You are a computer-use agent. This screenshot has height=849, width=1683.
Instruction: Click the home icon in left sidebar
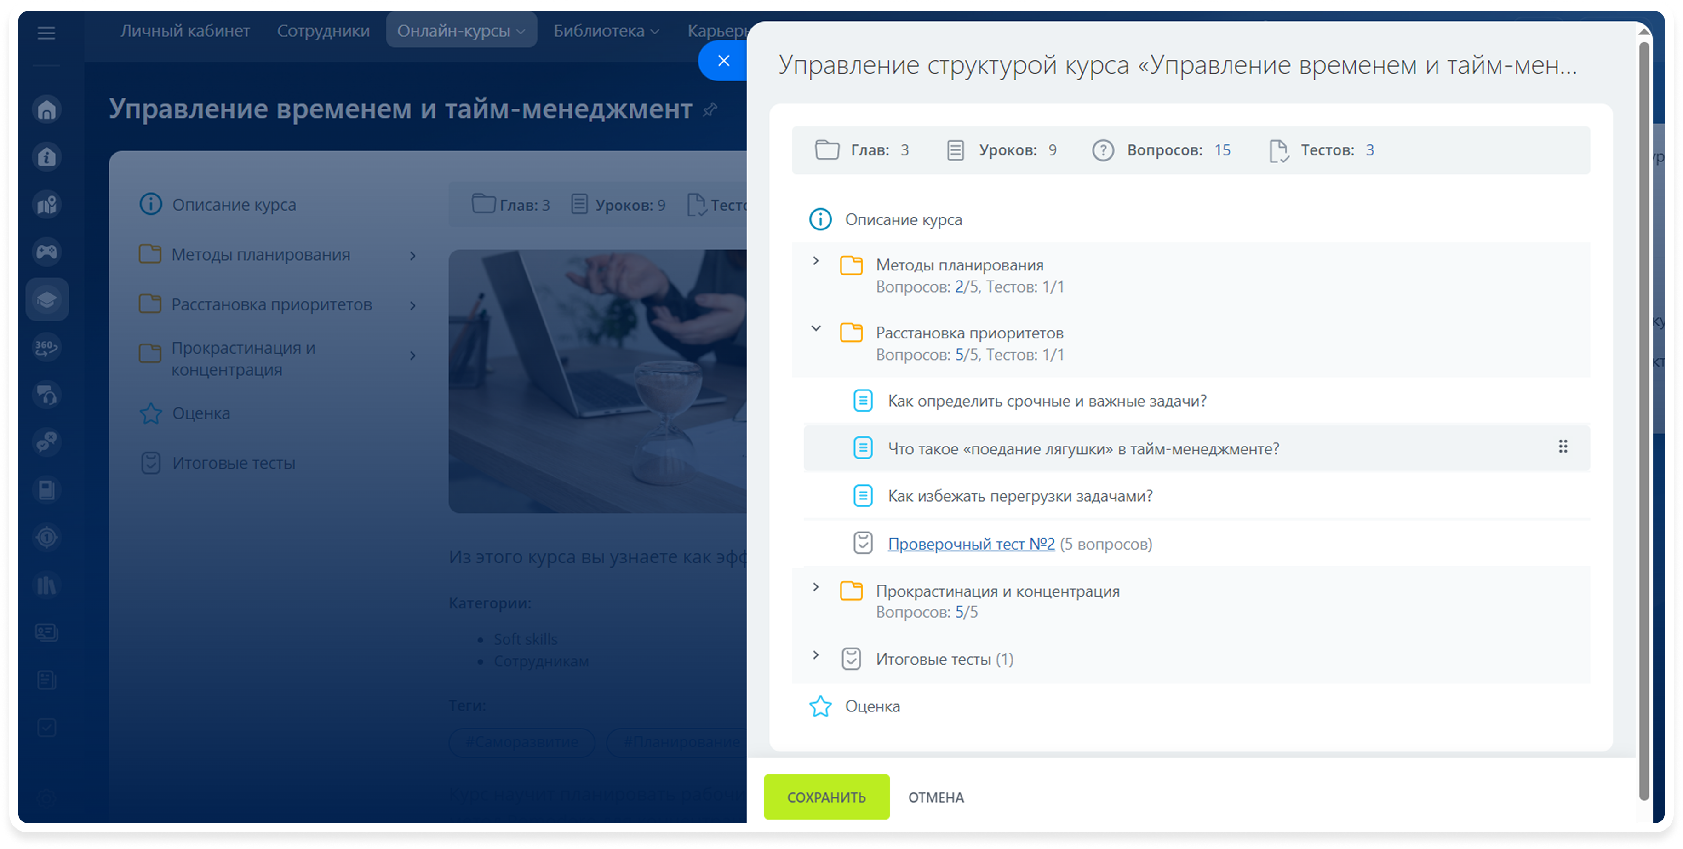pyautogui.click(x=46, y=110)
